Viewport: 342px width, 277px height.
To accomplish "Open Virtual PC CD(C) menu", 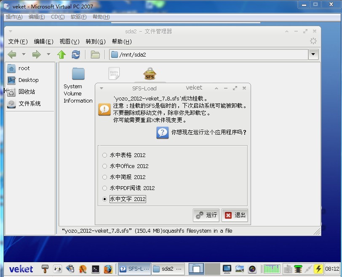I will point(58,17).
